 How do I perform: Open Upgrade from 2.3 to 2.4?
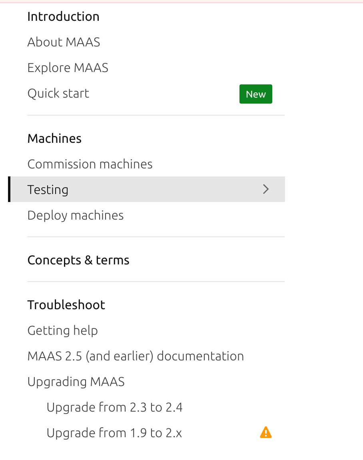click(115, 407)
